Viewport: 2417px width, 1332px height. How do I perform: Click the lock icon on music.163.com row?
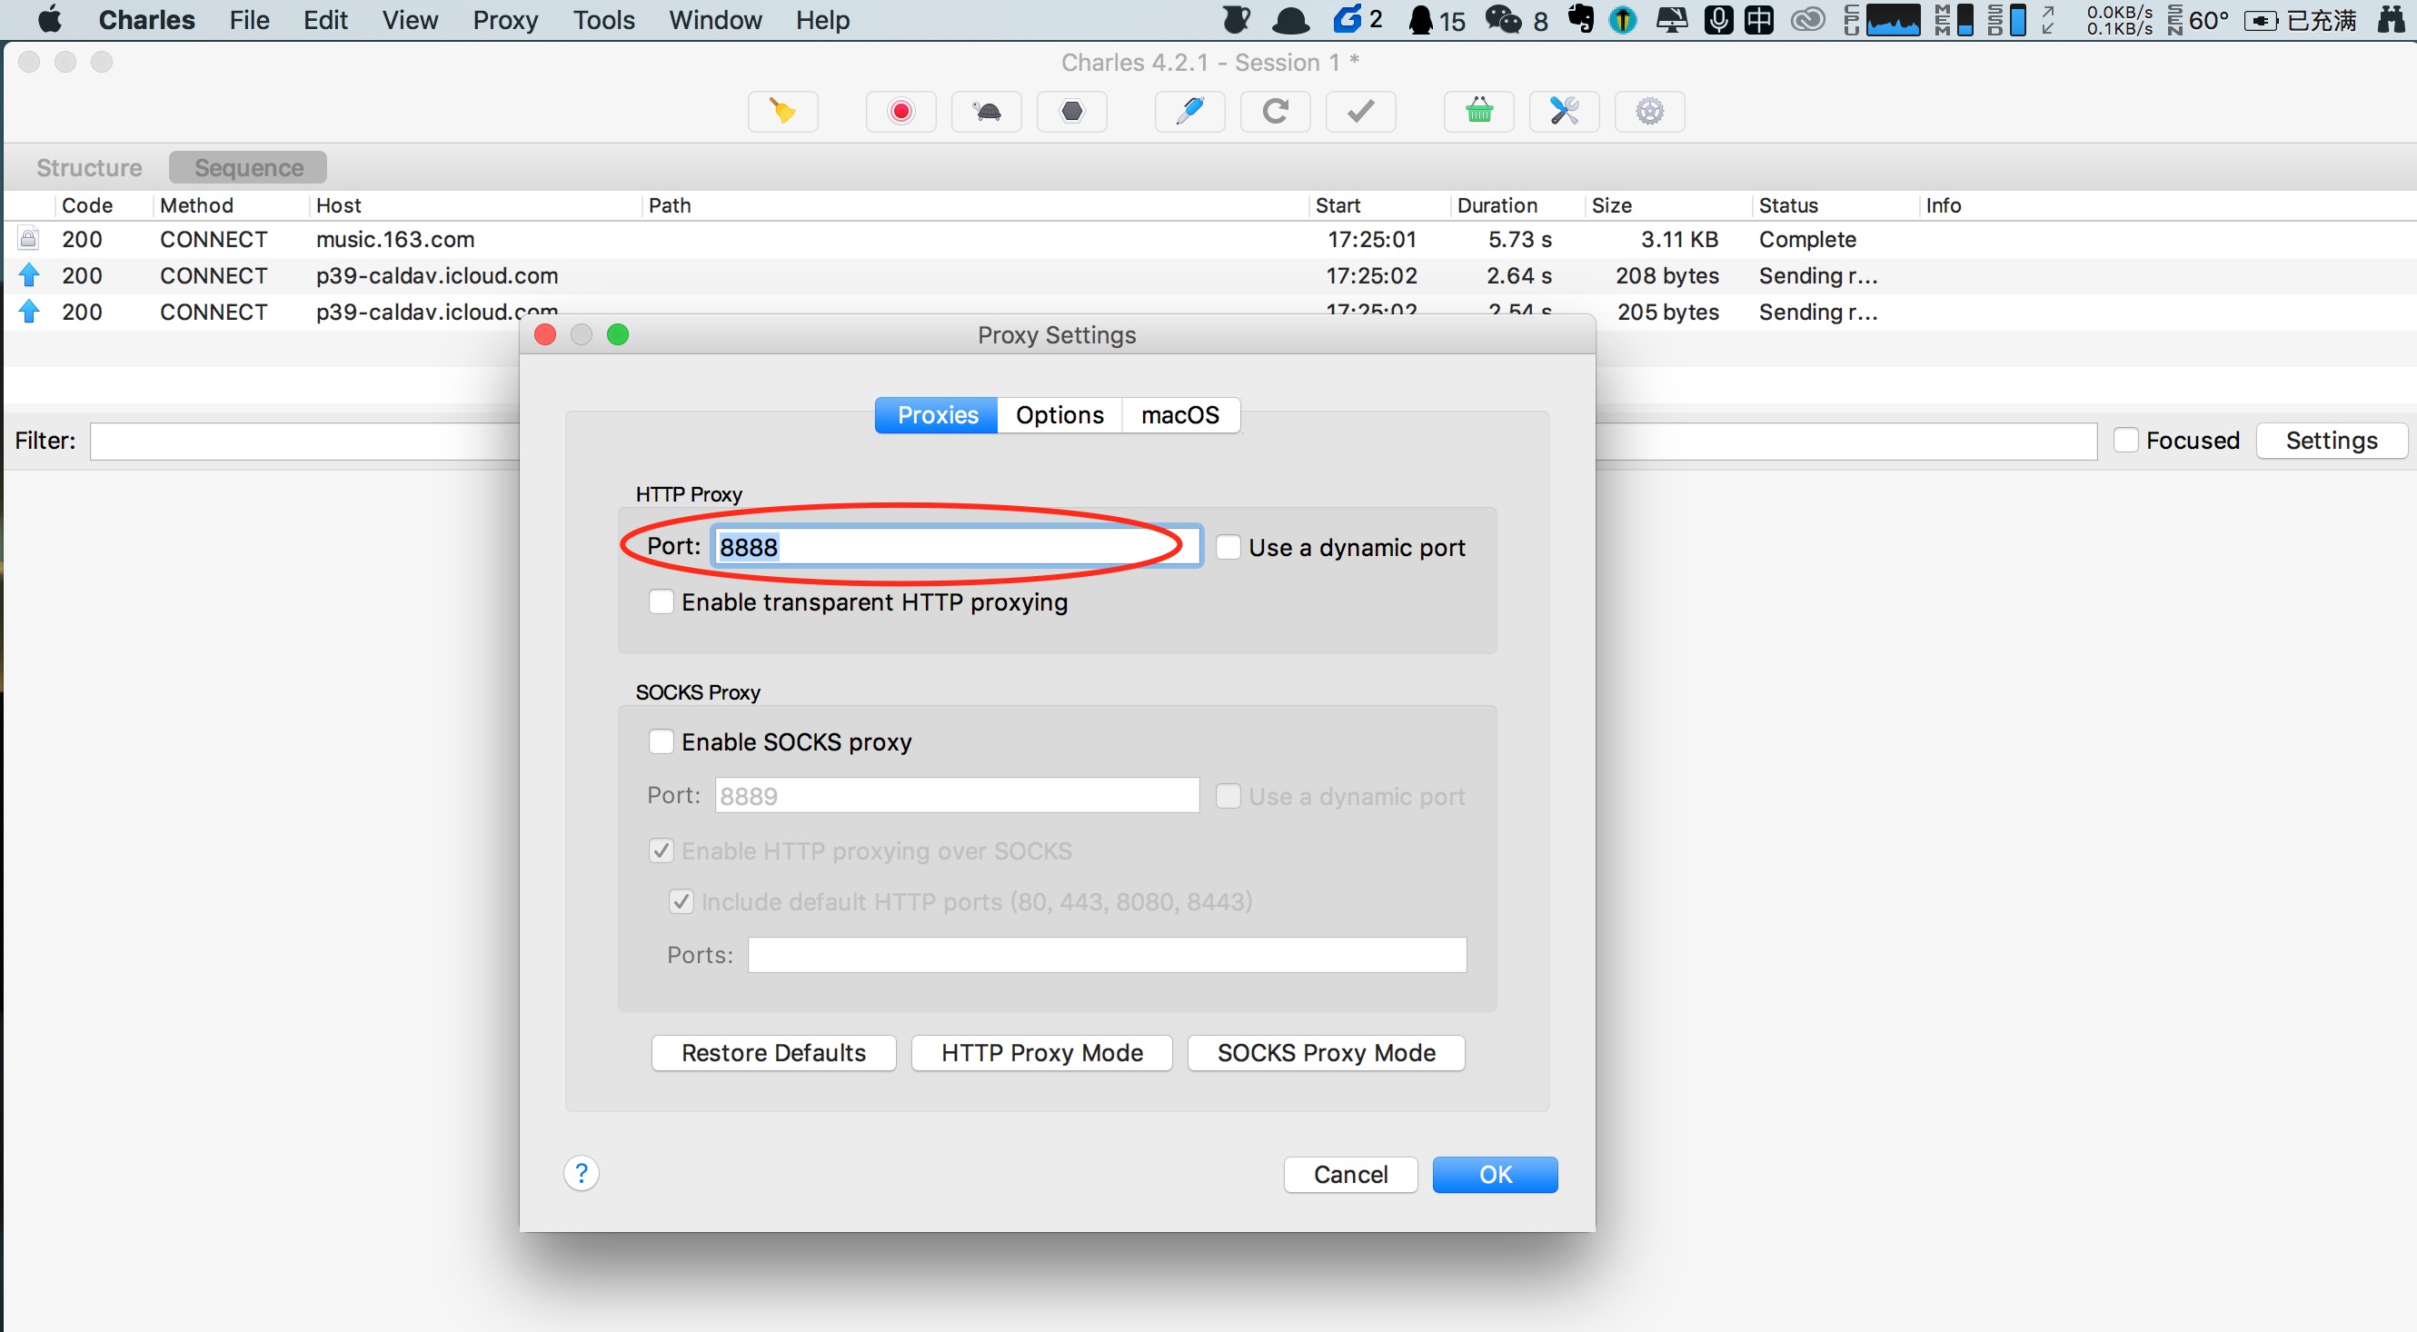[28, 238]
